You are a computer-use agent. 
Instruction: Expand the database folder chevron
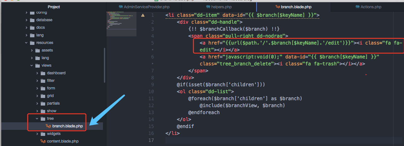(x=27, y=20)
